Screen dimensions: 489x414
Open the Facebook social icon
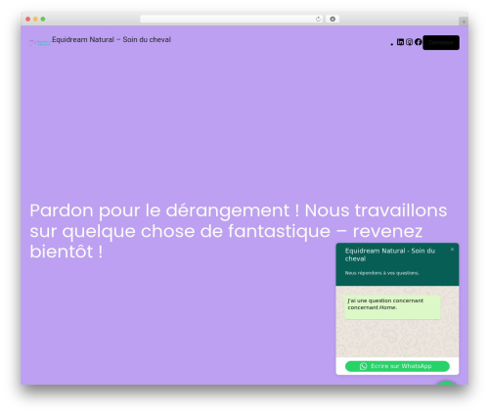[419, 42]
